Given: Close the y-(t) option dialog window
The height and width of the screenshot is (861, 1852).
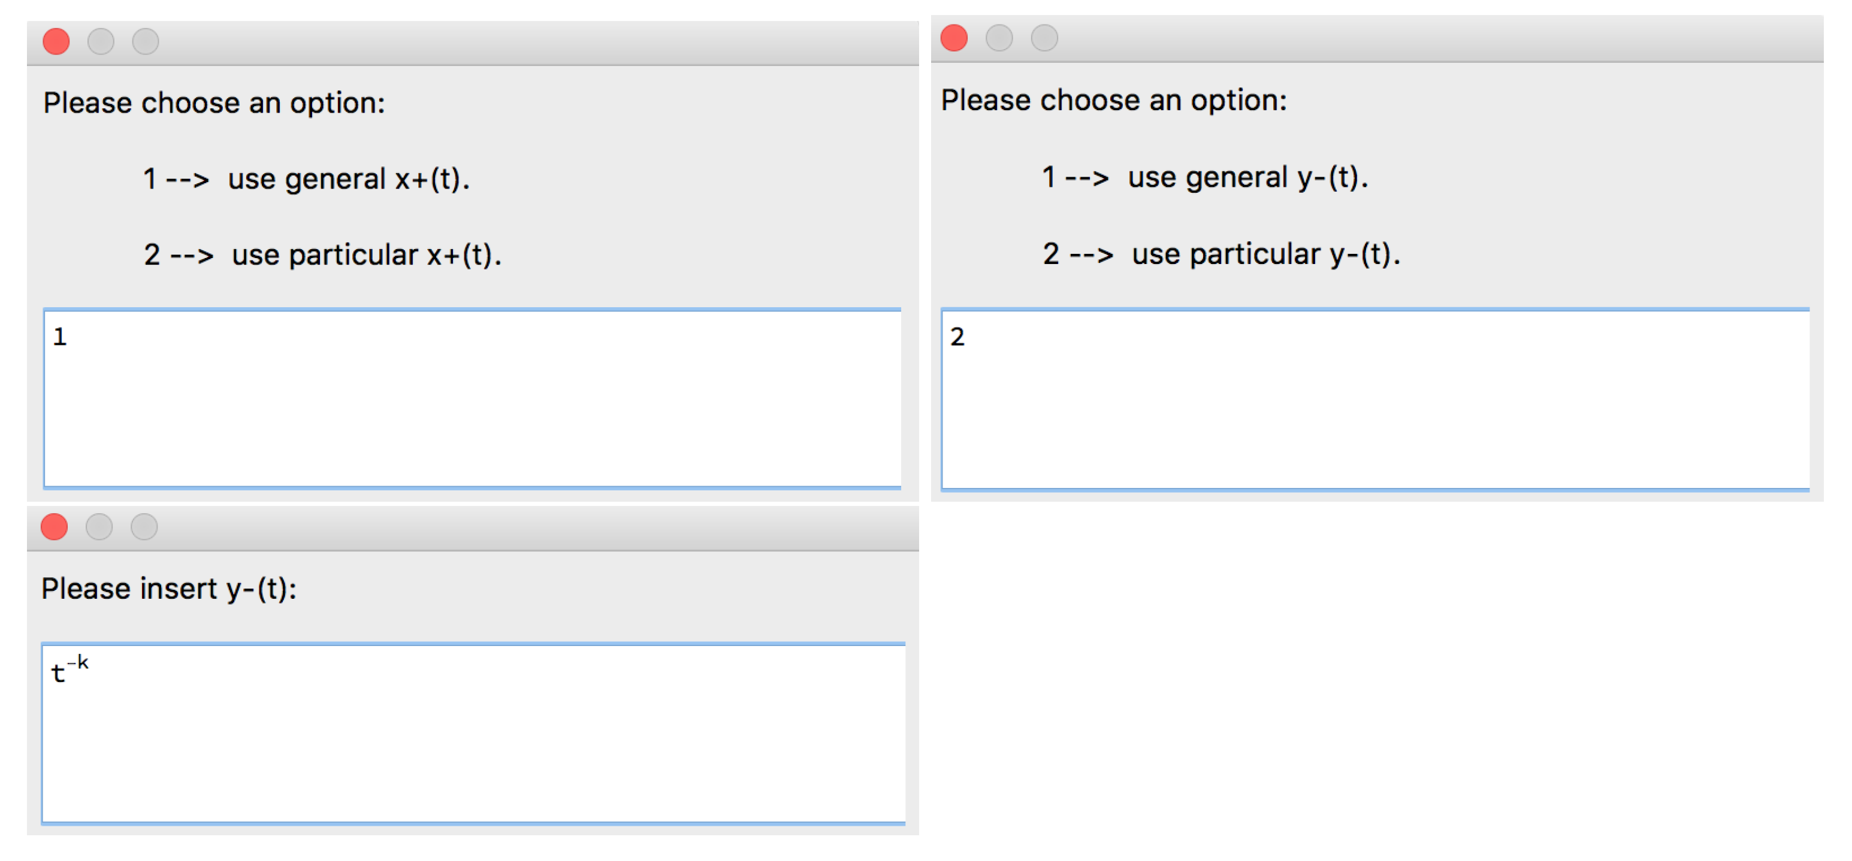Looking at the screenshot, I should (954, 38).
